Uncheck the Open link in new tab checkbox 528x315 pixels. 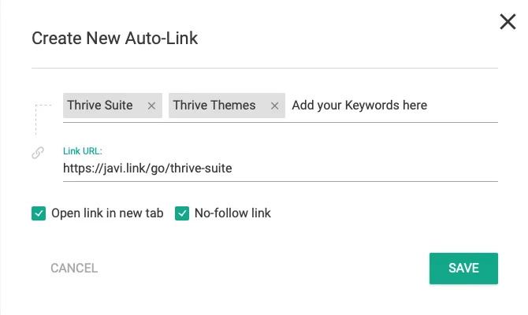[38, 213]
